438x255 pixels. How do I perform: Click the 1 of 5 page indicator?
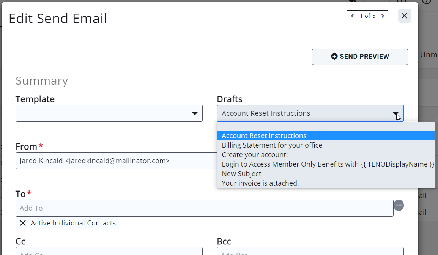367,16
